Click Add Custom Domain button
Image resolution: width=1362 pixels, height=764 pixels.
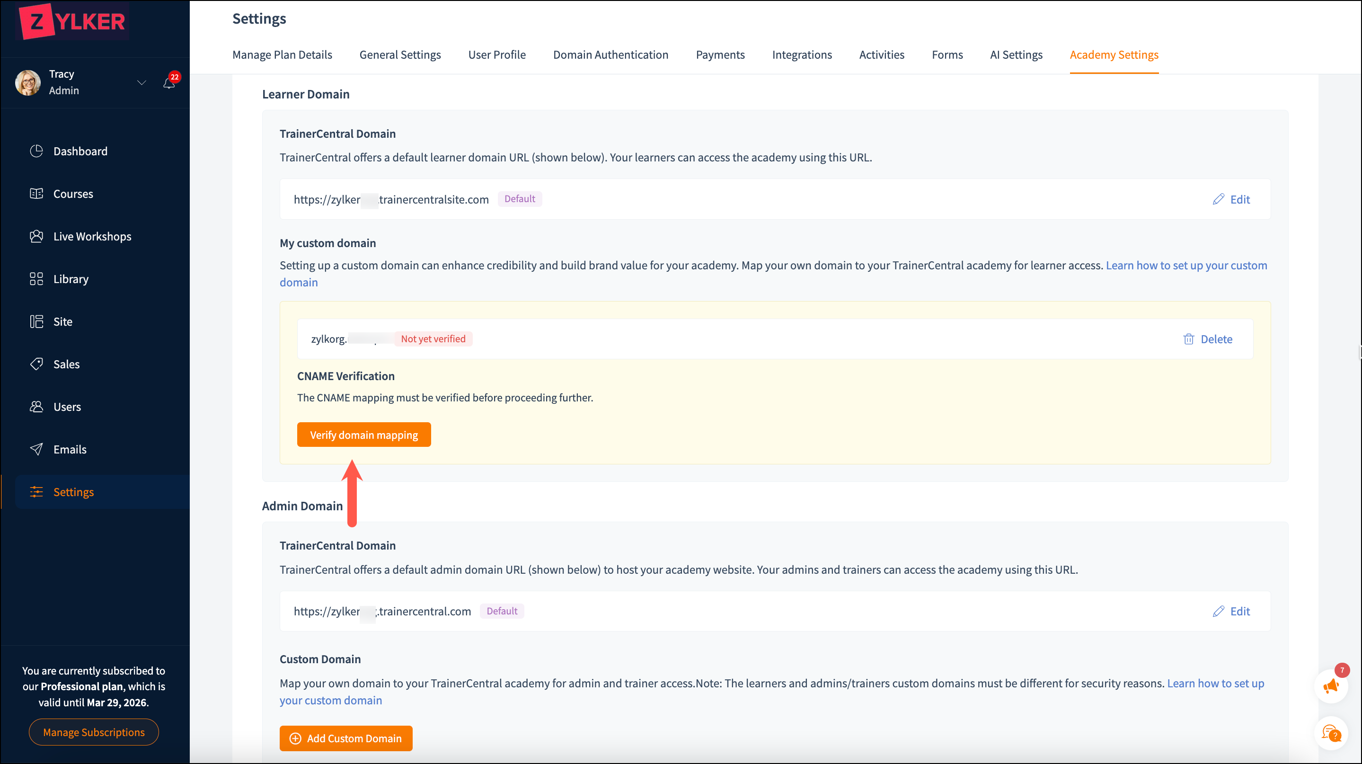pyautogui.click(x=346, y=738)
